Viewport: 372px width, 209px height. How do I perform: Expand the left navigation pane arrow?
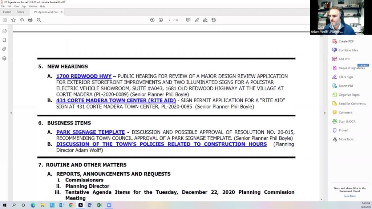tap(11, 113)
